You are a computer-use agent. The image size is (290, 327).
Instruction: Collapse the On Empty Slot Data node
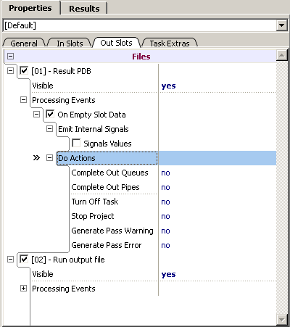pos(36,115)
